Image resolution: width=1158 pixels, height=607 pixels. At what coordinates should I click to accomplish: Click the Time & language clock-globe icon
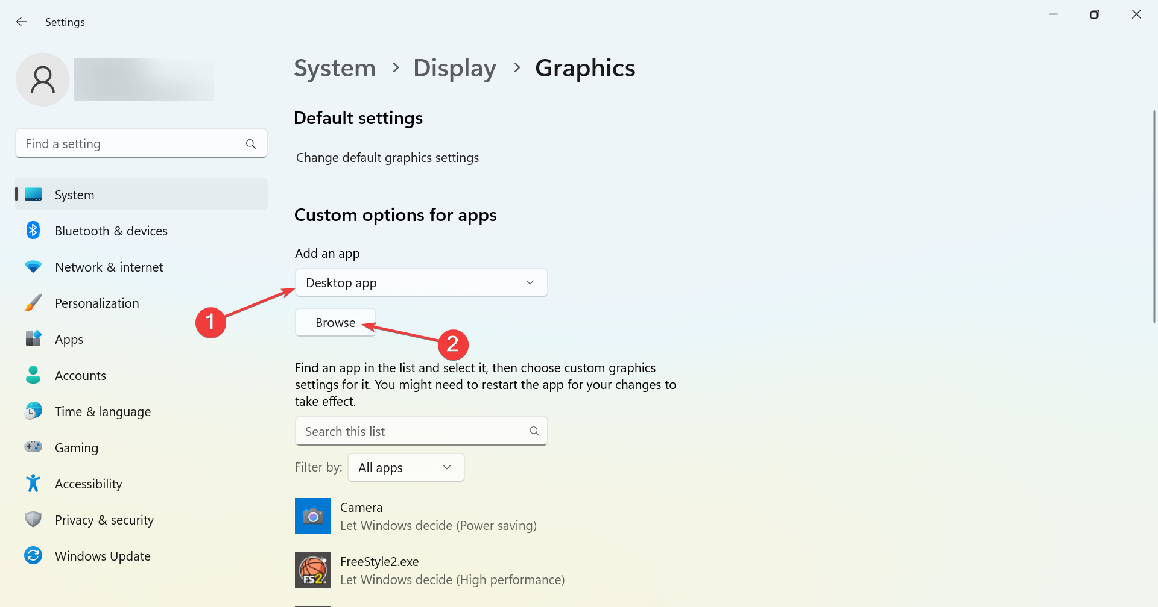pos(33,411)
